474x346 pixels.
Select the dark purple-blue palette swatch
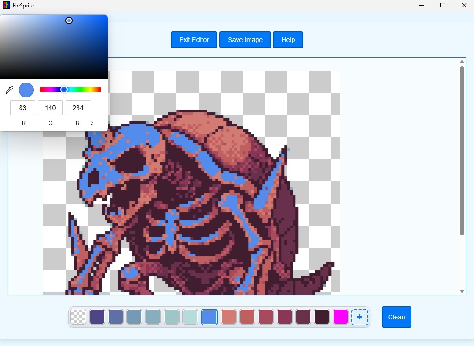pos(97,317)
